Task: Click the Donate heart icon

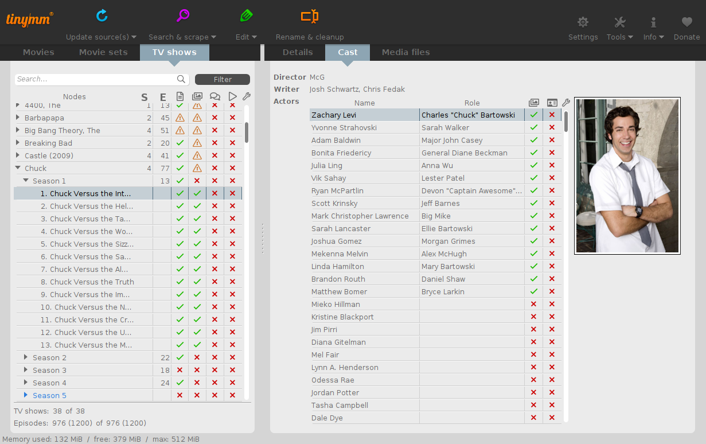Action: (687, 22)
